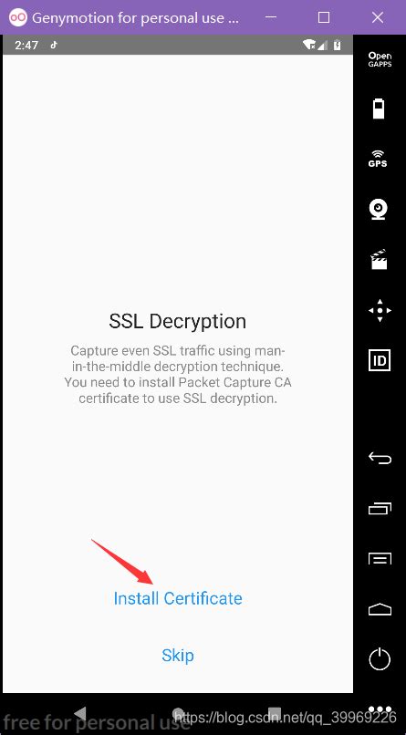Open the GPS widget
Screen dimensions: 406x735
pos(378,159)
